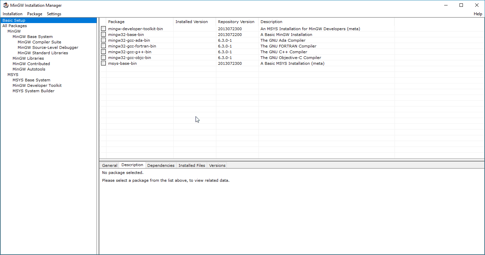
Task: Select MinGW Standard Libraries category
Action: (x=43, y=53)
